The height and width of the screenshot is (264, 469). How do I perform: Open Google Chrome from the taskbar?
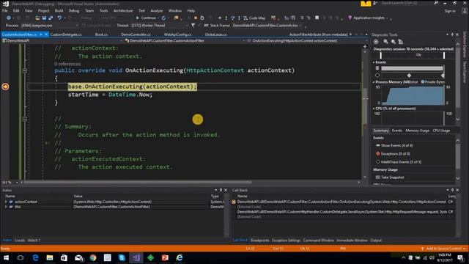93,257
